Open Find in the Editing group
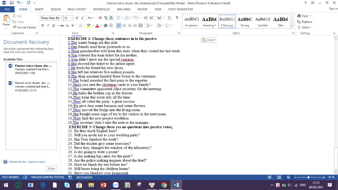Image resolution: width=338 pixels, height=190 pixels. pos(302,16)
